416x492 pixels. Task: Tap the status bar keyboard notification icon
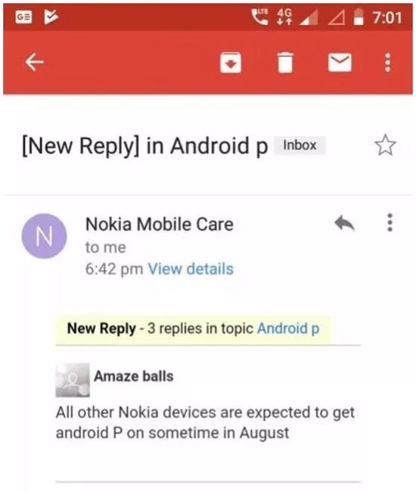[x=23, y=17]
